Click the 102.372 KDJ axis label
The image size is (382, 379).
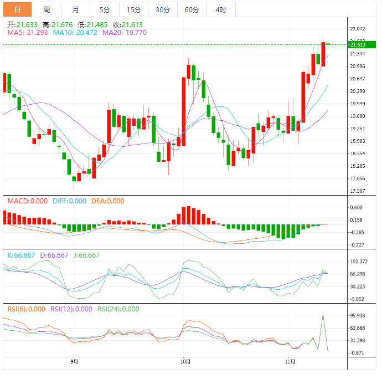click(359, 262)
